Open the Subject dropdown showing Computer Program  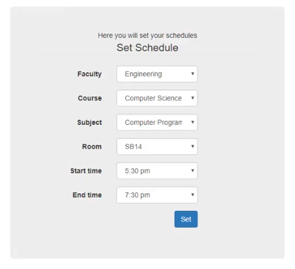pos(157,122)
